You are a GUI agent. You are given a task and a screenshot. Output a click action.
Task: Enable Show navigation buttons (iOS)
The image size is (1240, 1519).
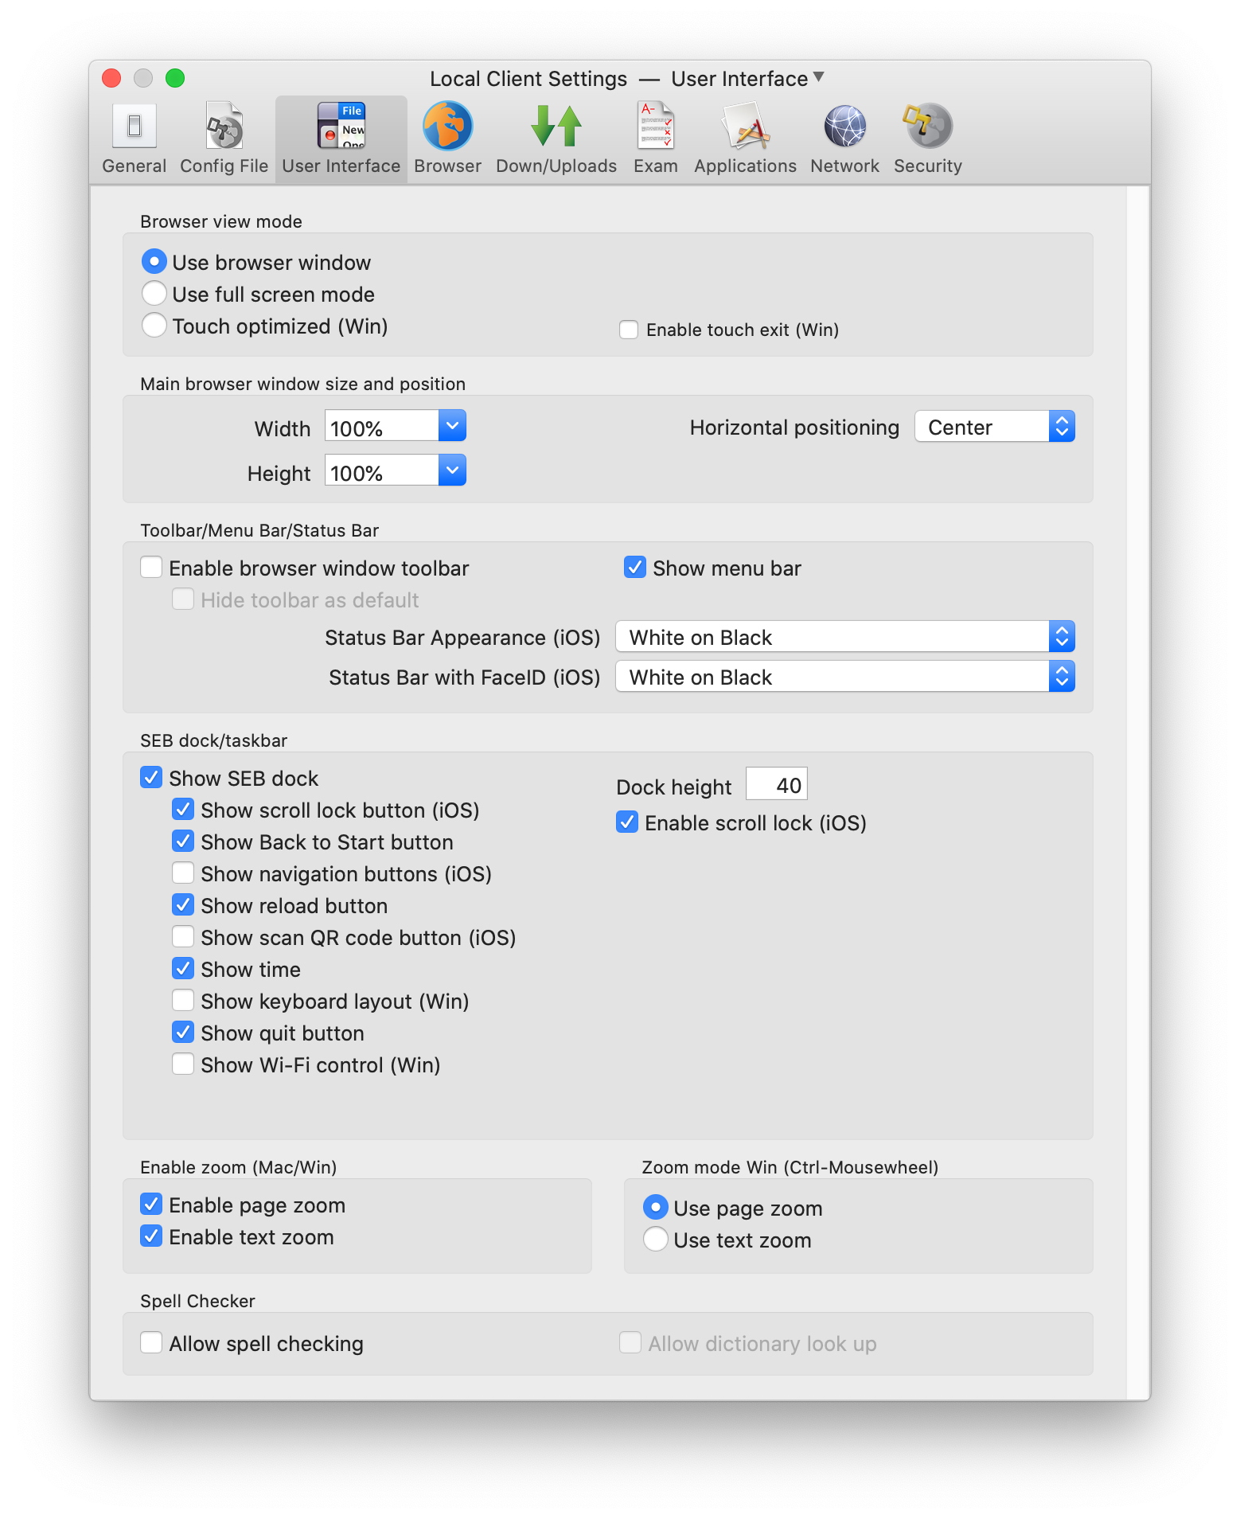[x=183, y=873]
